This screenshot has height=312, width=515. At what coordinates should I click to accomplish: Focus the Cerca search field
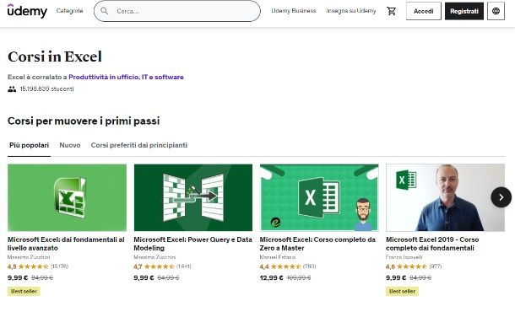click(x=177, y=11)
